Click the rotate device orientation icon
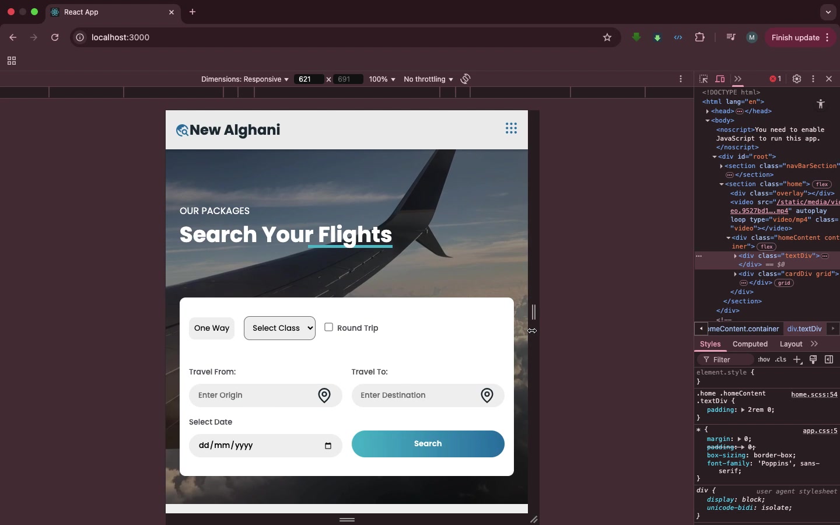Image resolution: width=840 pixels, height=525 pixels. 466,79
